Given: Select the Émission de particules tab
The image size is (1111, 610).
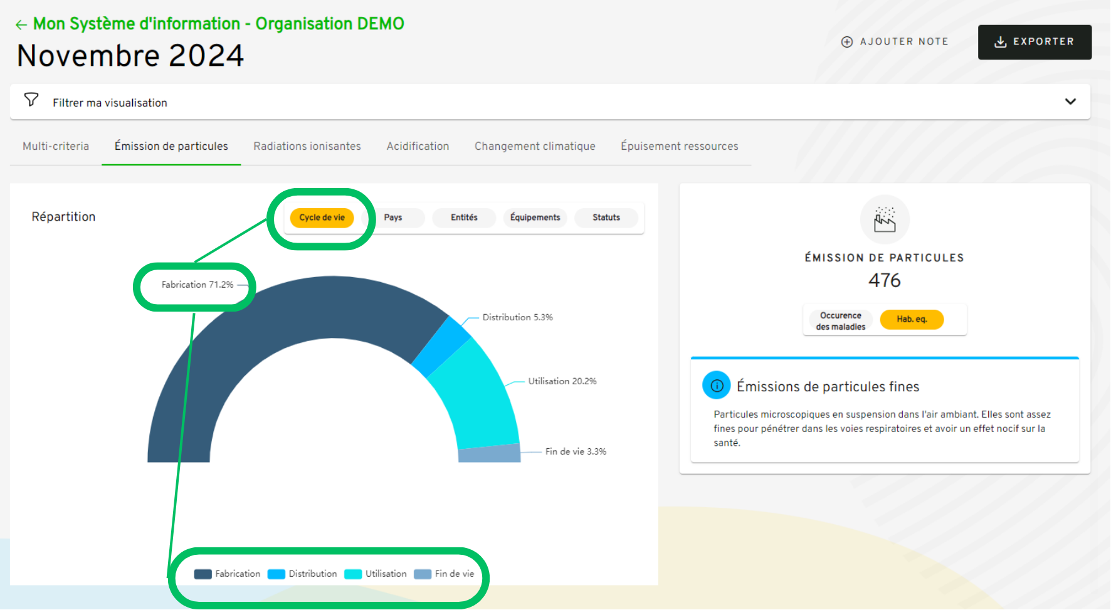Looking at the screenshot, I should click(x=171, y=146).
